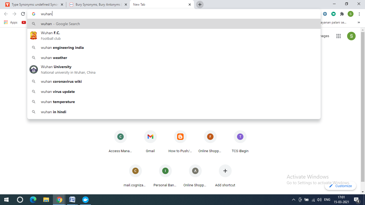Reload the current page
The image size is (365, 205).
pyautogui.click(x=23, y=14)
